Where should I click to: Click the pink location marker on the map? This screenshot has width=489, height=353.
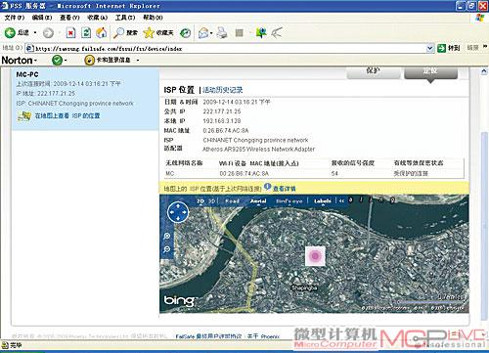tap(315, 256)
